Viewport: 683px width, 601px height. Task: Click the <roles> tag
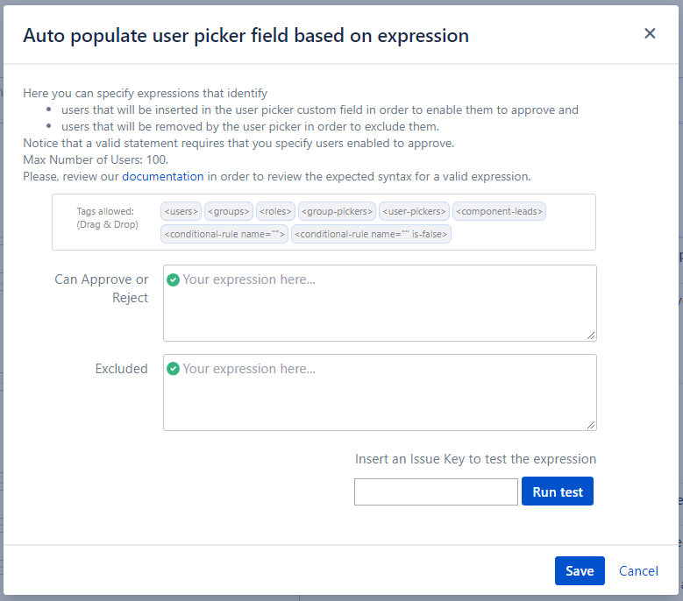click(276, 211)
